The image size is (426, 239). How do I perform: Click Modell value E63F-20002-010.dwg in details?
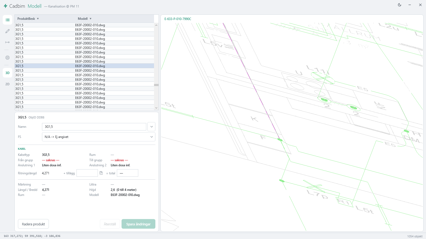(125, 195)
